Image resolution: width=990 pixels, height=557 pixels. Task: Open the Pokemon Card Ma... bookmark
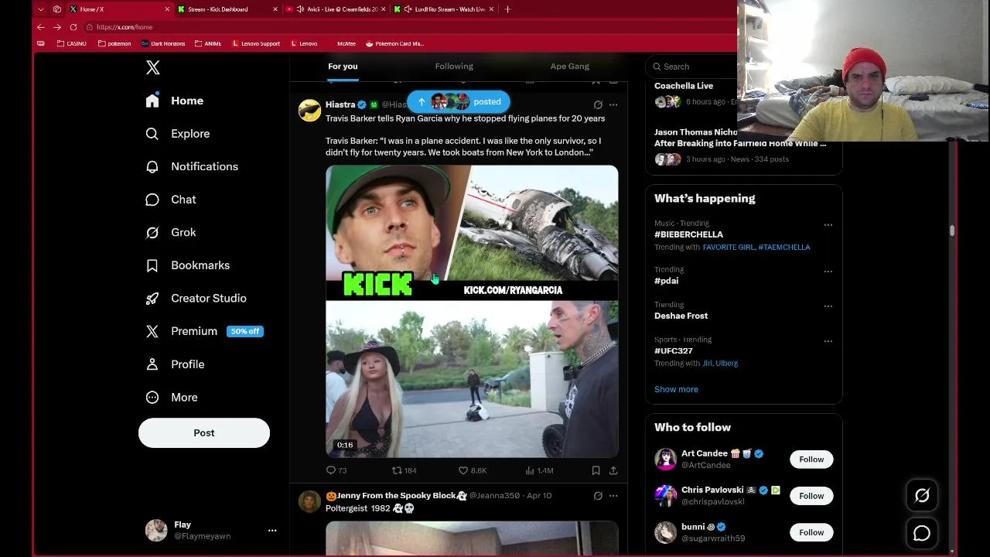[394, 44]
